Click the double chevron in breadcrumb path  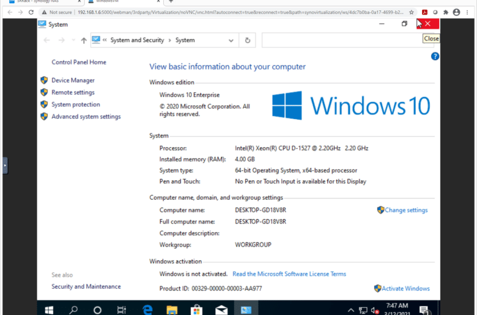pyautogui.click(x=105, y=40)
